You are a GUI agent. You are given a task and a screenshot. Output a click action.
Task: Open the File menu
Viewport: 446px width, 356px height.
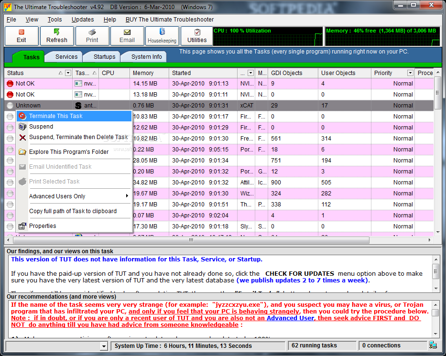pyautogui.click(x=11, y=19)
